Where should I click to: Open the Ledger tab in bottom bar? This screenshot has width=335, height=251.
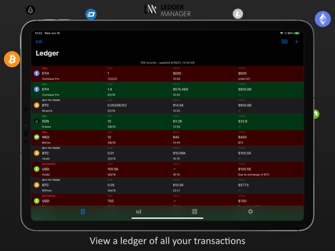tap(83, 212)
